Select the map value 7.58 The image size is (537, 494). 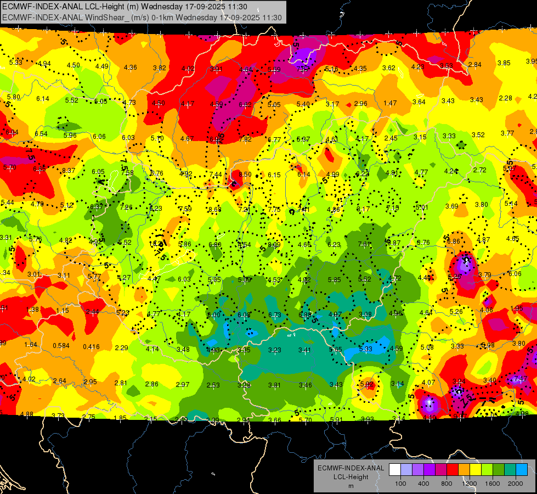click(x=127, y=172)
